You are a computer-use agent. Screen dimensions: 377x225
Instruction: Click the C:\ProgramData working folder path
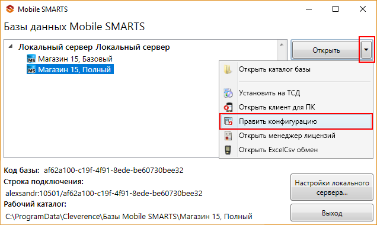coord(129,216)
